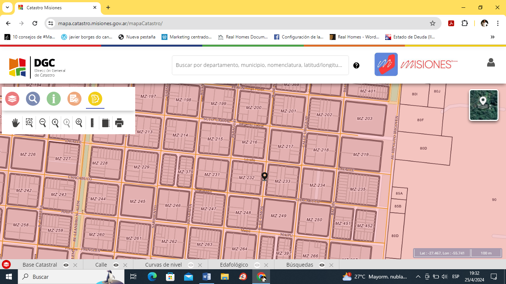
Task: Activate zoom-to-box selection tool
Action: [29, 123]
